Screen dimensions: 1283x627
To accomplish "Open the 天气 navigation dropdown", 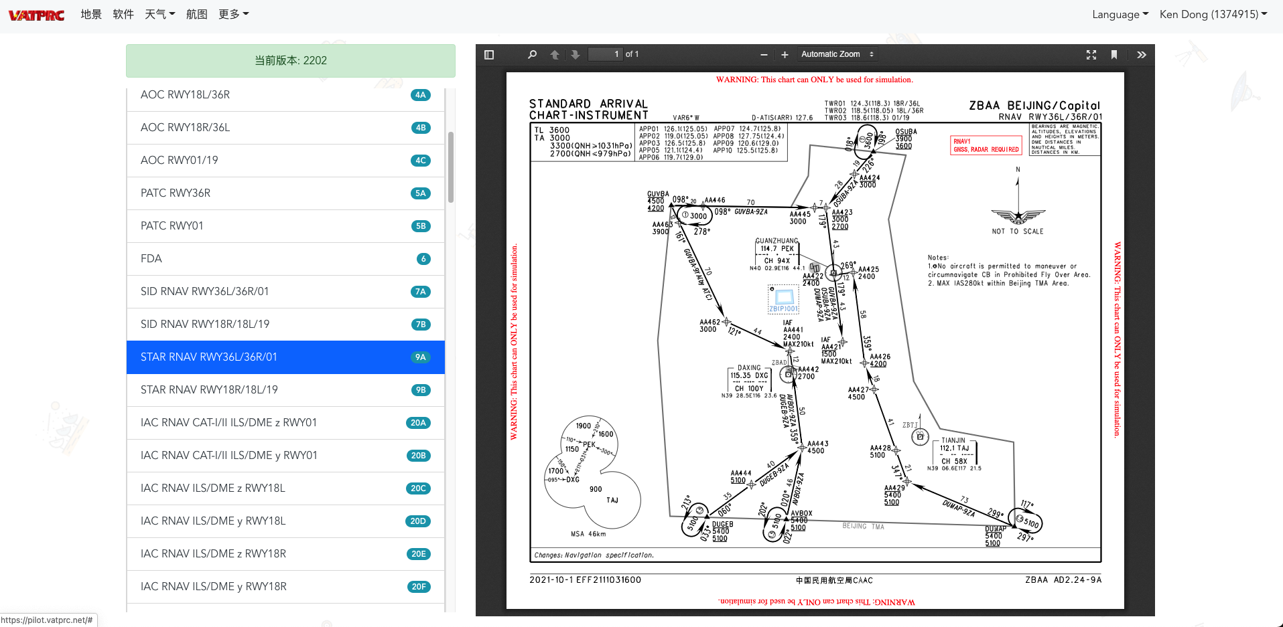I will point(160,14).
